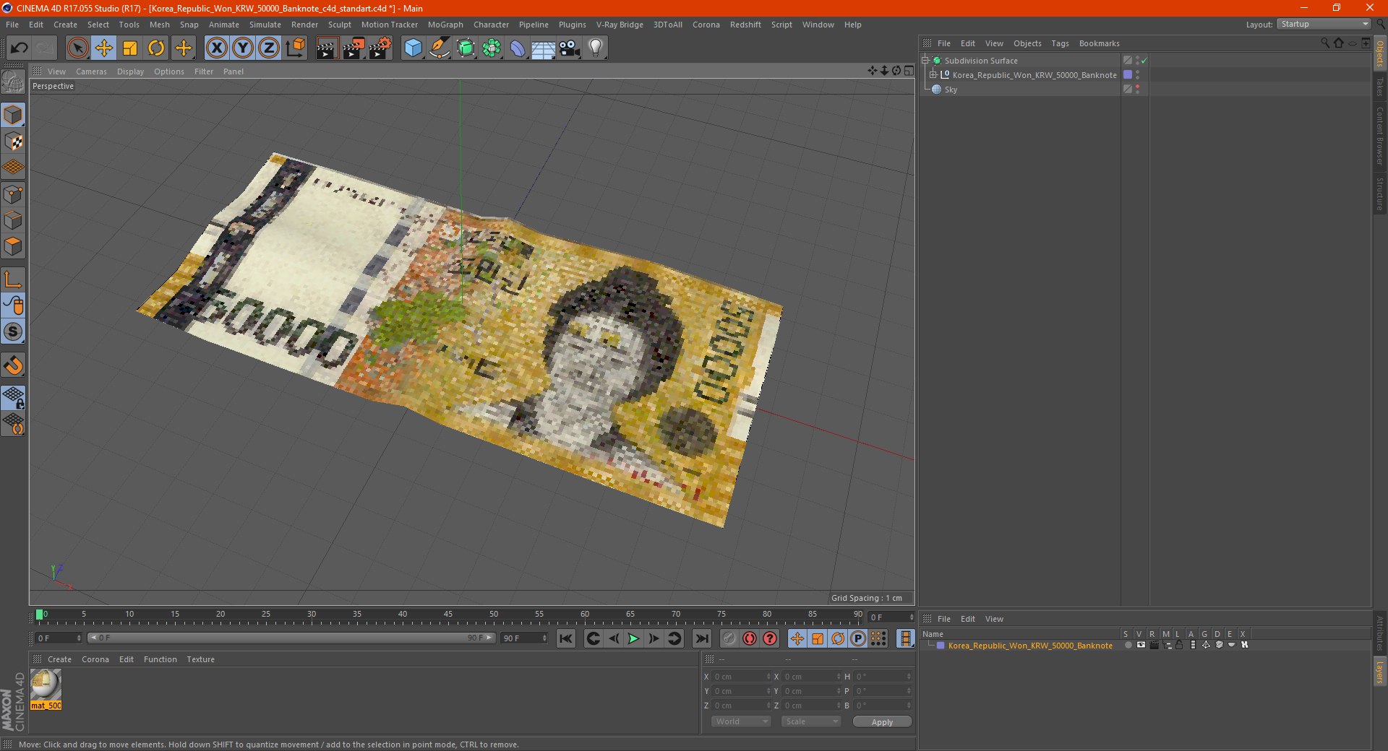The width and height of the screenshot is (1388, 751).
Task: Render active view clapperboard icon
Action: 327,48
